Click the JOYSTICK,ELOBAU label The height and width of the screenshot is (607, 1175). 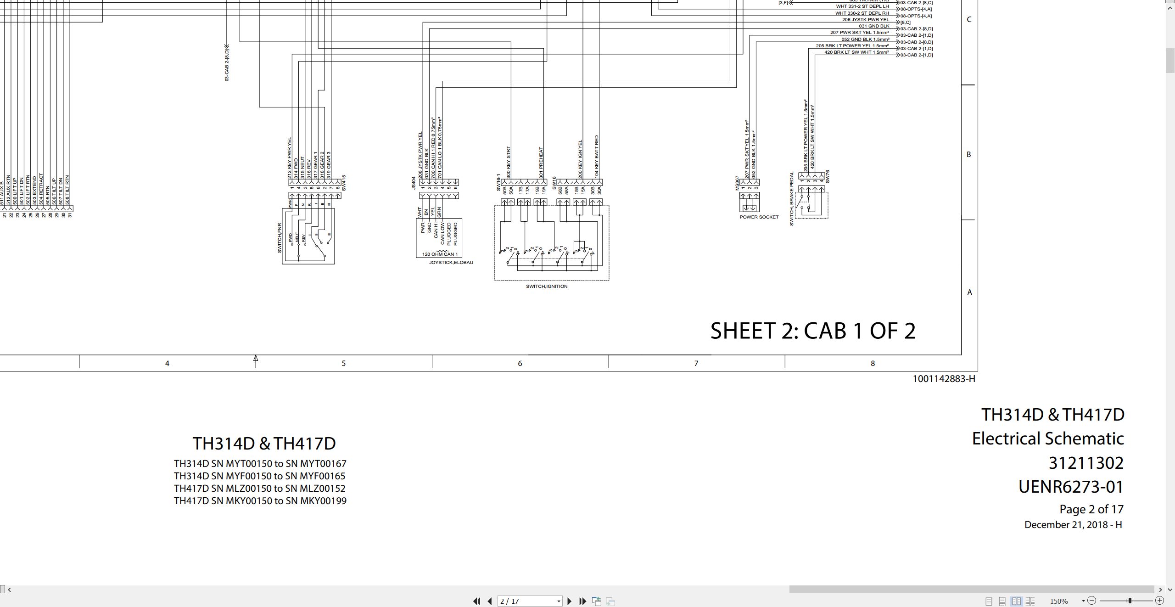pyautogui.click(x=451, y=263)
